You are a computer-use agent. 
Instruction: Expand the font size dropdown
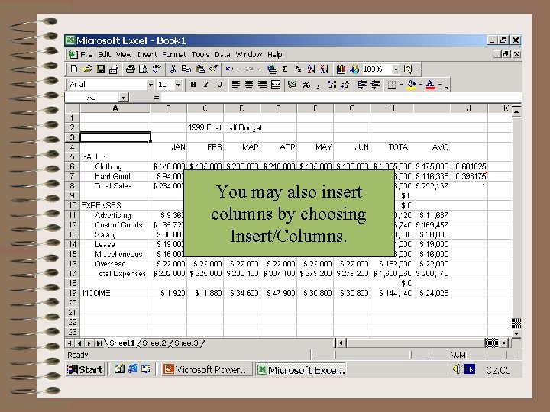[x=178, y=85]
